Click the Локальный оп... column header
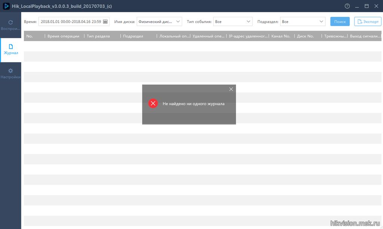Image resolution: width=383 pixels, height=229 pixels. tap(174, 36)
